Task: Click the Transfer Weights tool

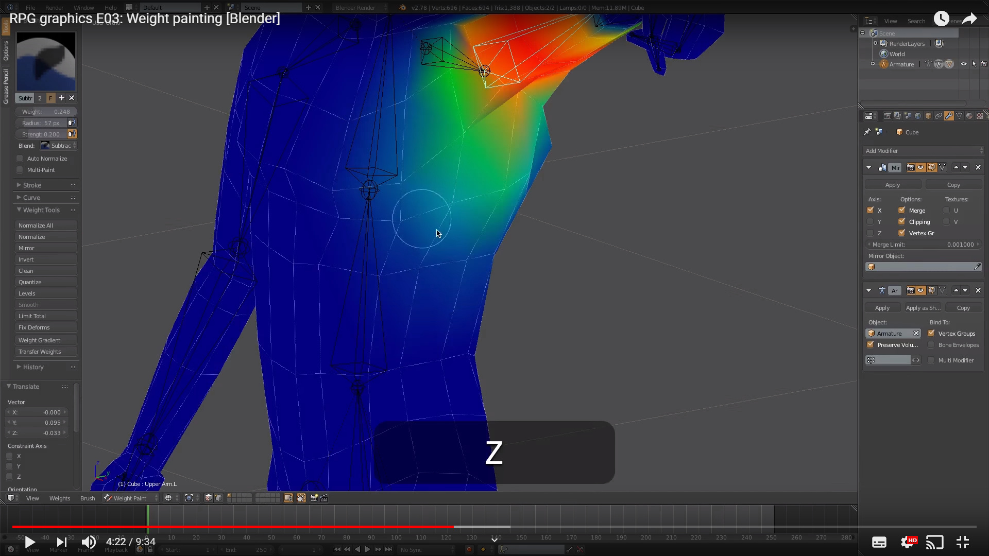Action: (39, 352)
